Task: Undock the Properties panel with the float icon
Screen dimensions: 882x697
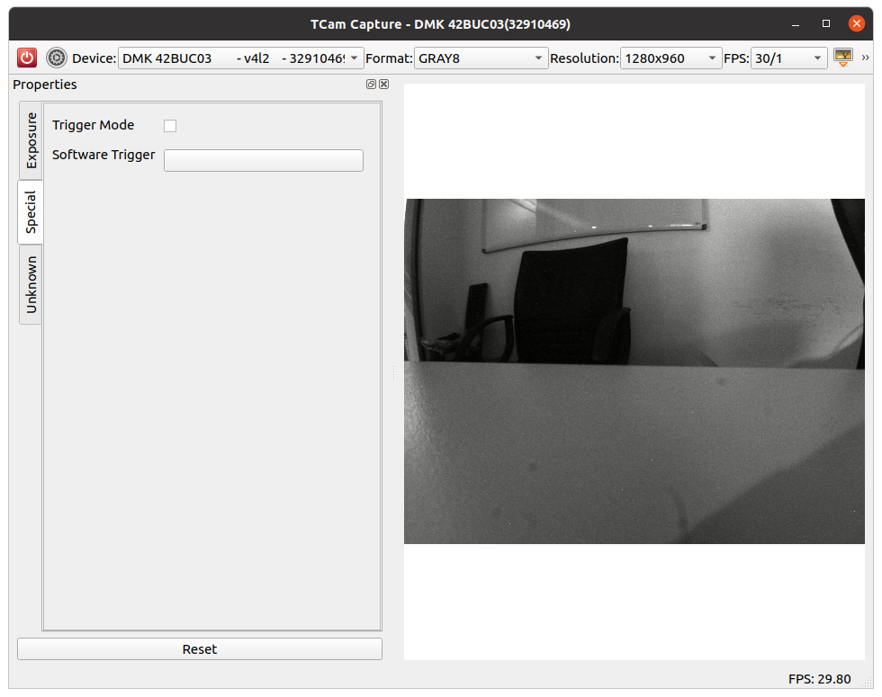Action: (370, 84)
